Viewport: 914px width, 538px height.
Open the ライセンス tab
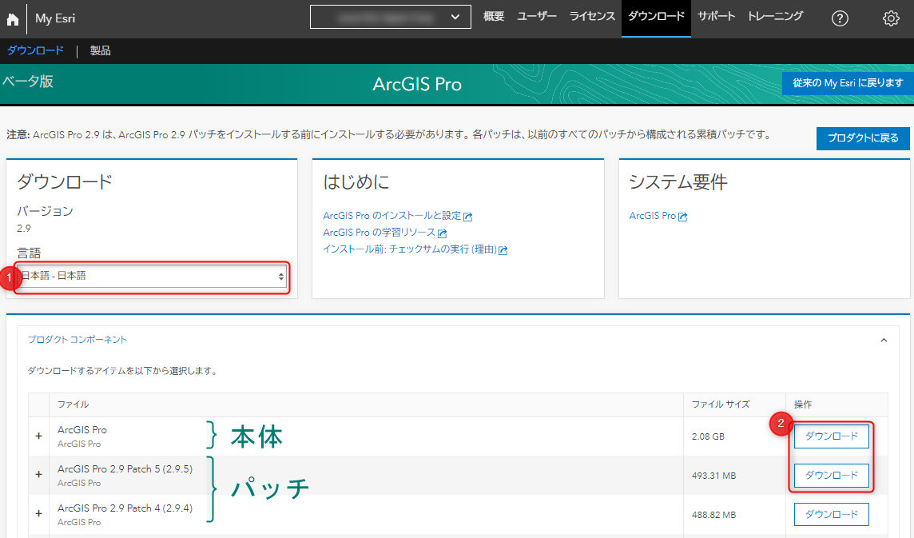click(x=592, y=16)
